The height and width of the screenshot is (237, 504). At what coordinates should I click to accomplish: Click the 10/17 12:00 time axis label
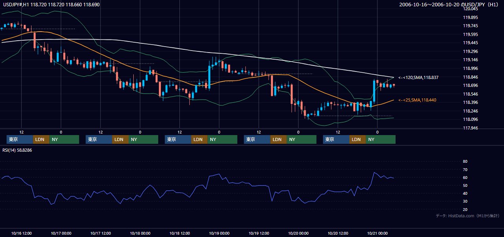click(x=101, y=233)
